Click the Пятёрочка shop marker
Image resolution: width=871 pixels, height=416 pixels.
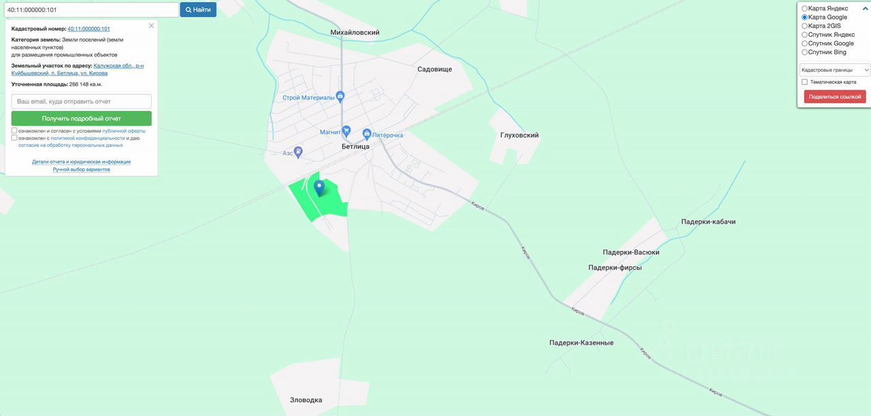click(x=367, y=134)
